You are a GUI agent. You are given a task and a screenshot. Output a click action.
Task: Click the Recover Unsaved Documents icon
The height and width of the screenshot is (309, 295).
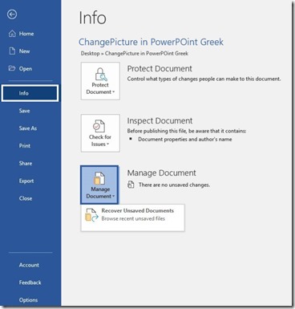click(x=91, y=215)
